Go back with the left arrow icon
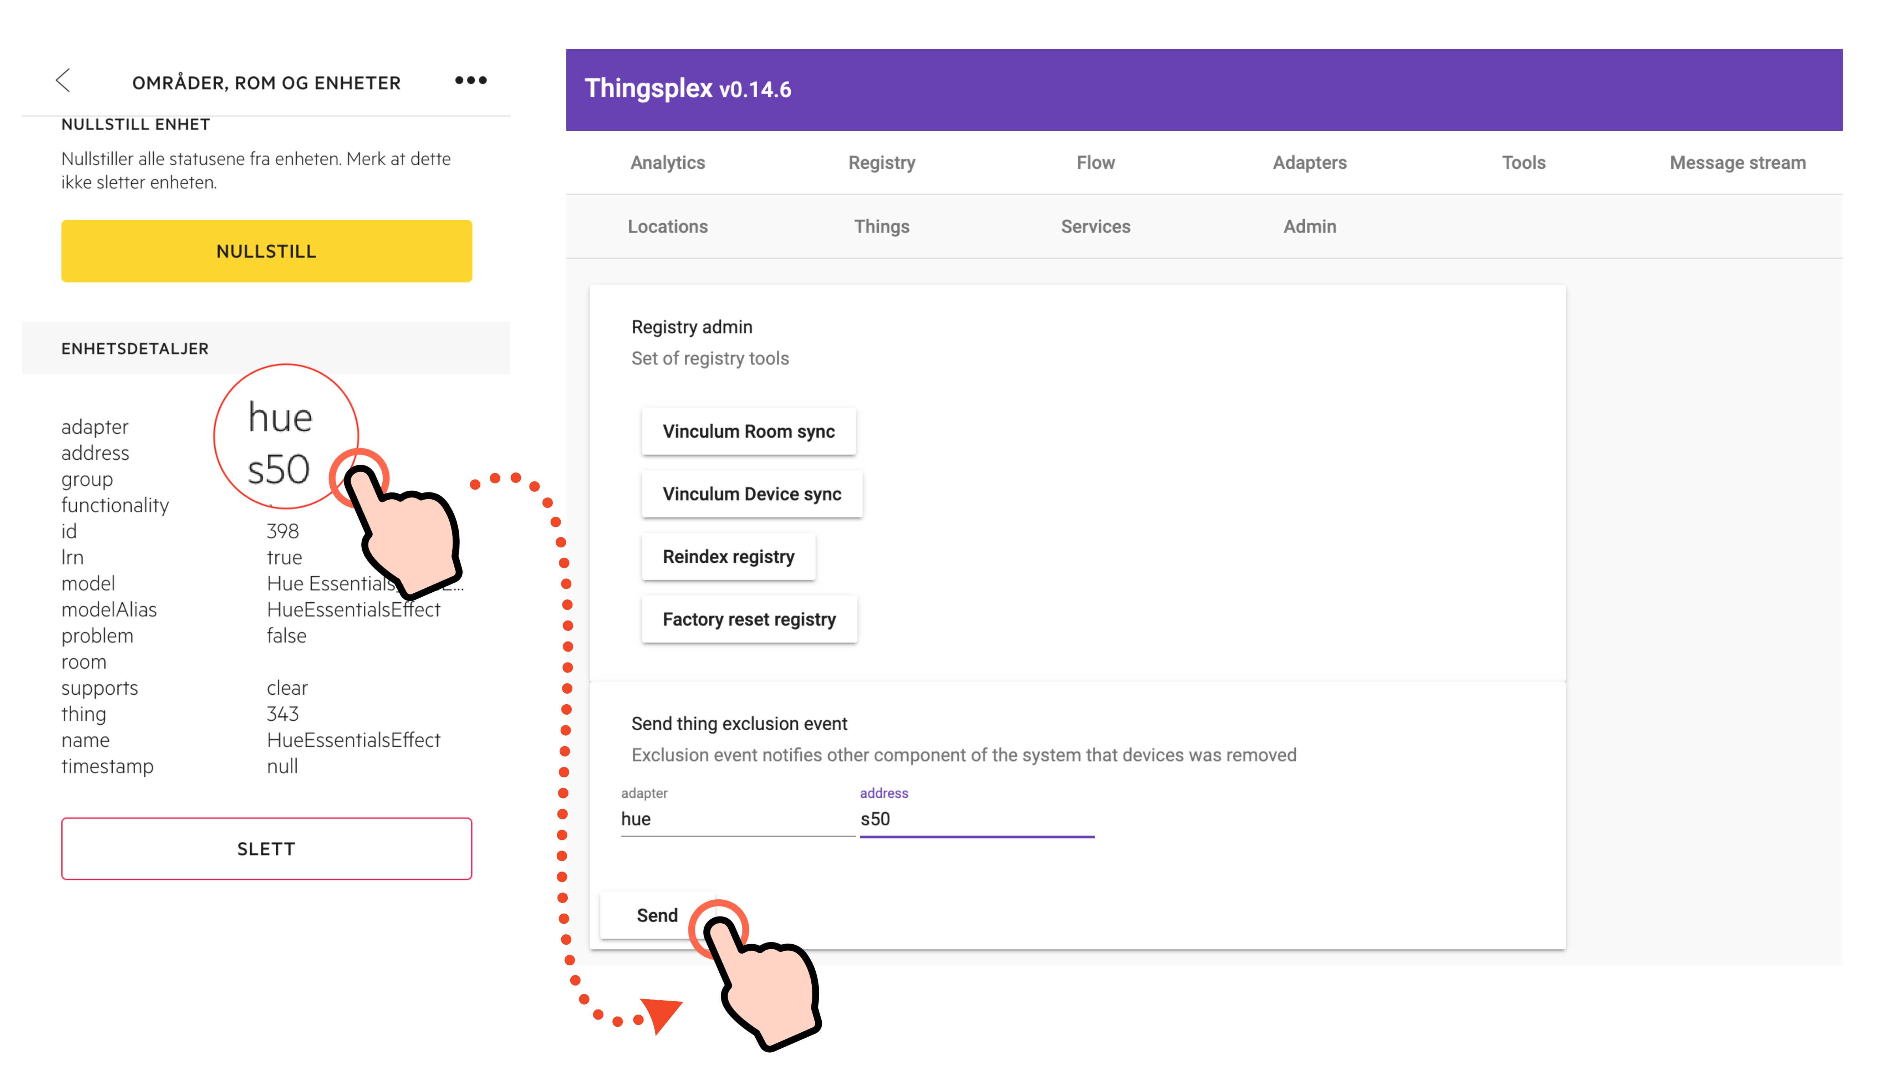 coord(63,81)
